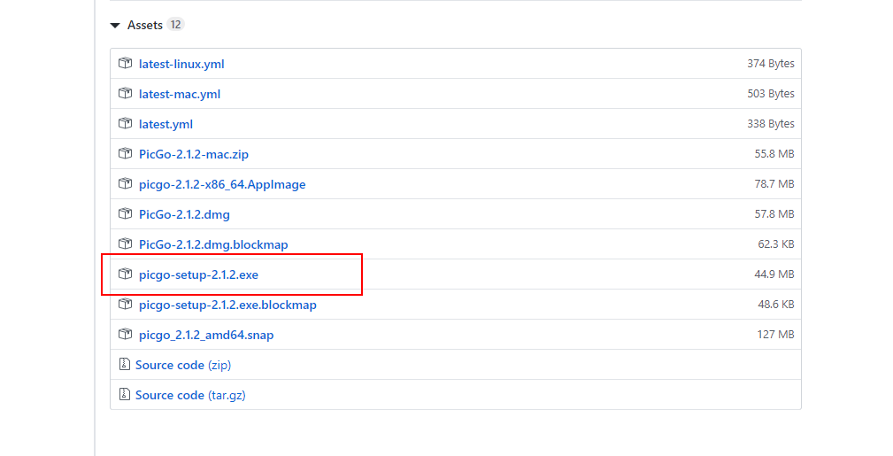Click the 374 Bytes size text
Viewport: 893px width, 456px height.
pos(771,63)
